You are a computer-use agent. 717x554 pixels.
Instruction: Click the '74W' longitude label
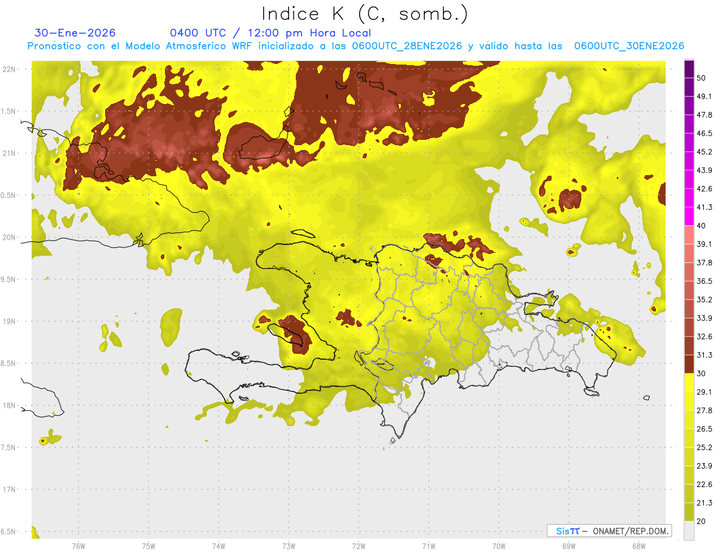click(218, 547)
